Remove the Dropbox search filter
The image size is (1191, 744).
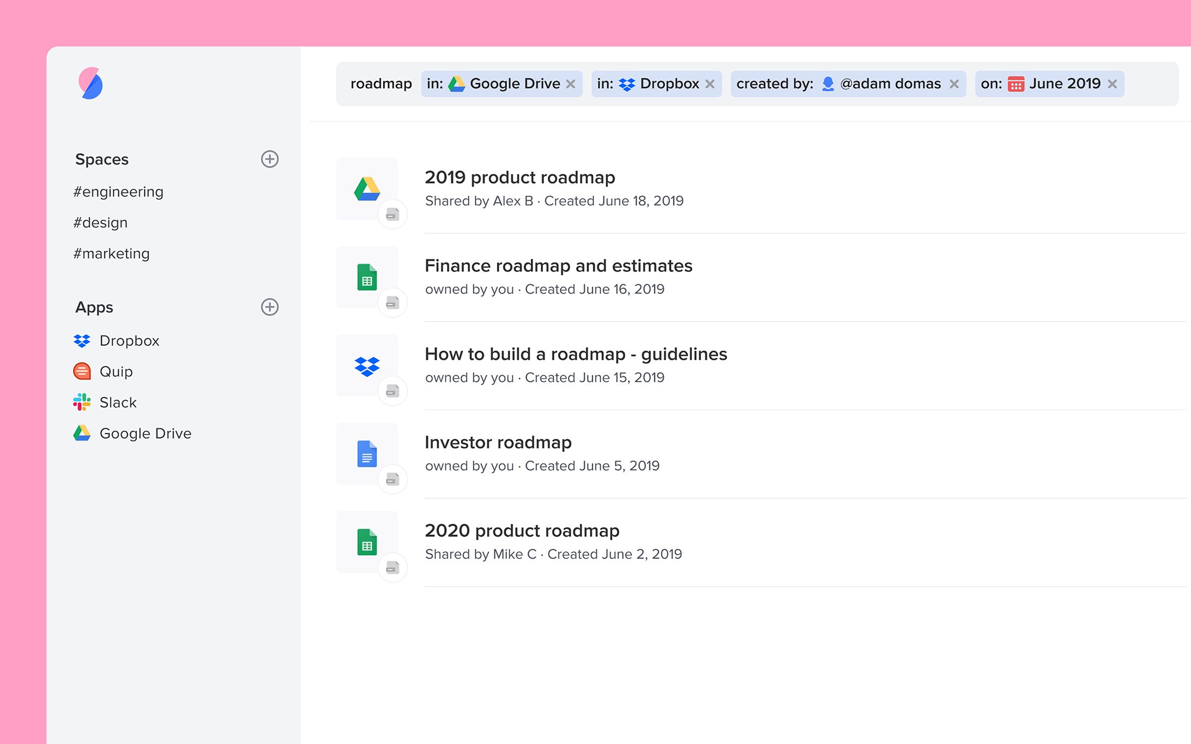(710, 84)
